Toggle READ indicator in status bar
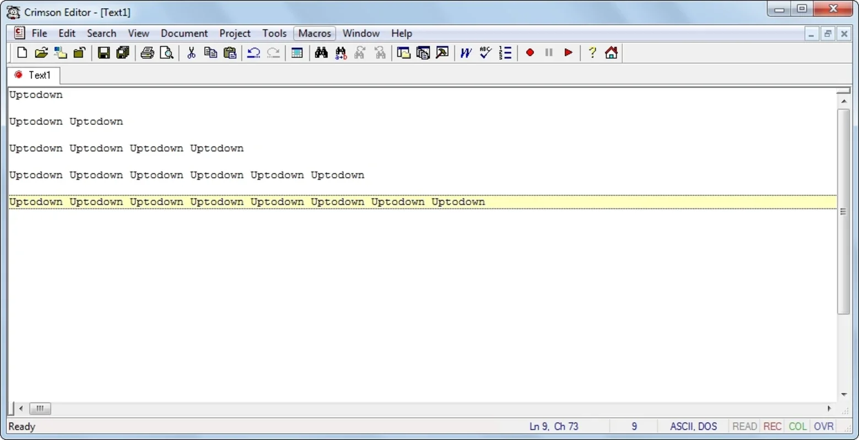Screen dimensions: 859x440 (744, 426)
